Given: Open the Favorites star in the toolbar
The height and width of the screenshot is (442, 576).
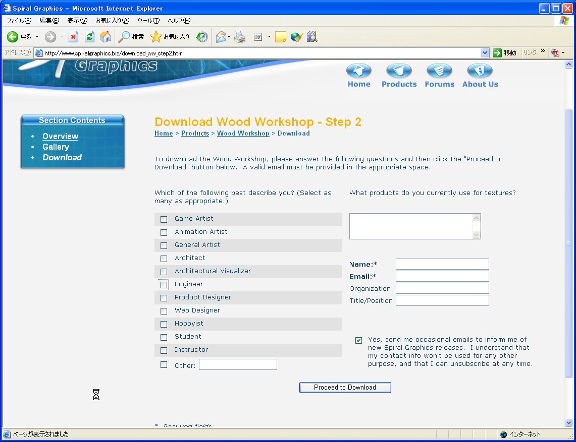Looking at the screenshot, I should [x=156, y=37].
